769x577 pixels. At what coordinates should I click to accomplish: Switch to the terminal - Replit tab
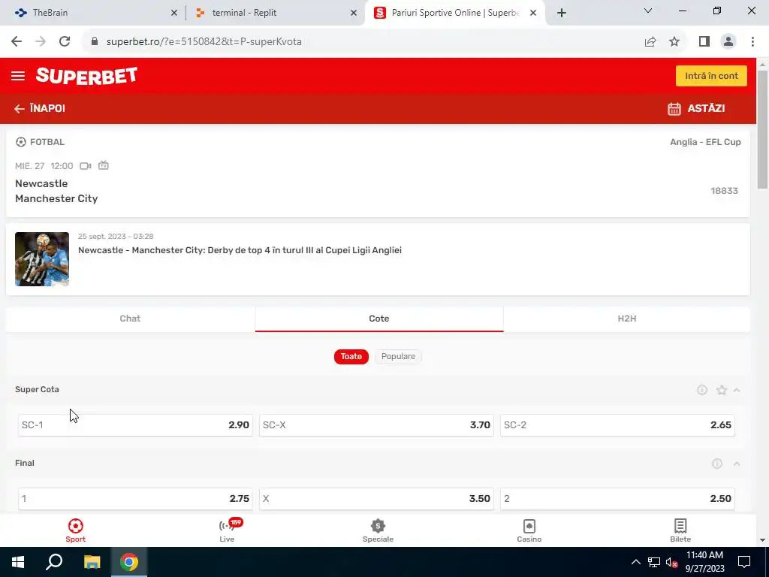(275, 13)
